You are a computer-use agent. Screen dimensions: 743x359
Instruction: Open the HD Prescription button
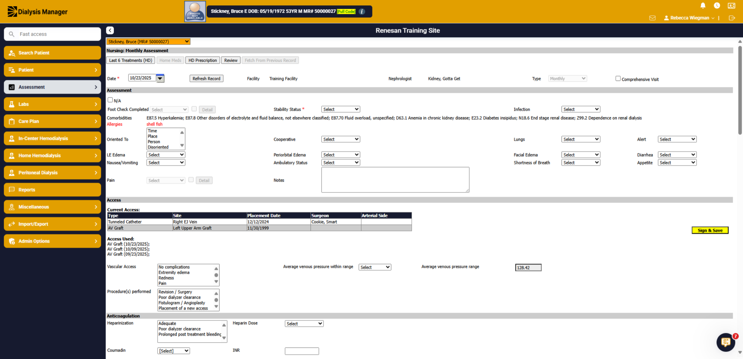coord(203,60)
